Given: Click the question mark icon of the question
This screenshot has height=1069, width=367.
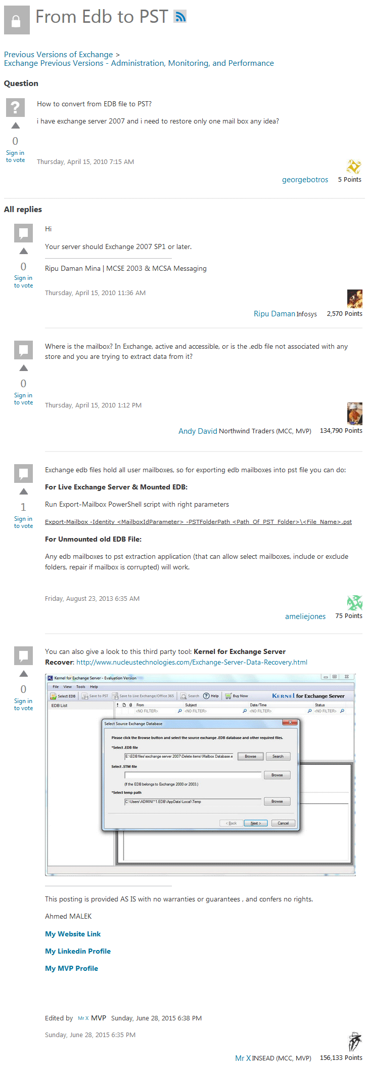Looking at the screenshot, I should click(16, 107).
